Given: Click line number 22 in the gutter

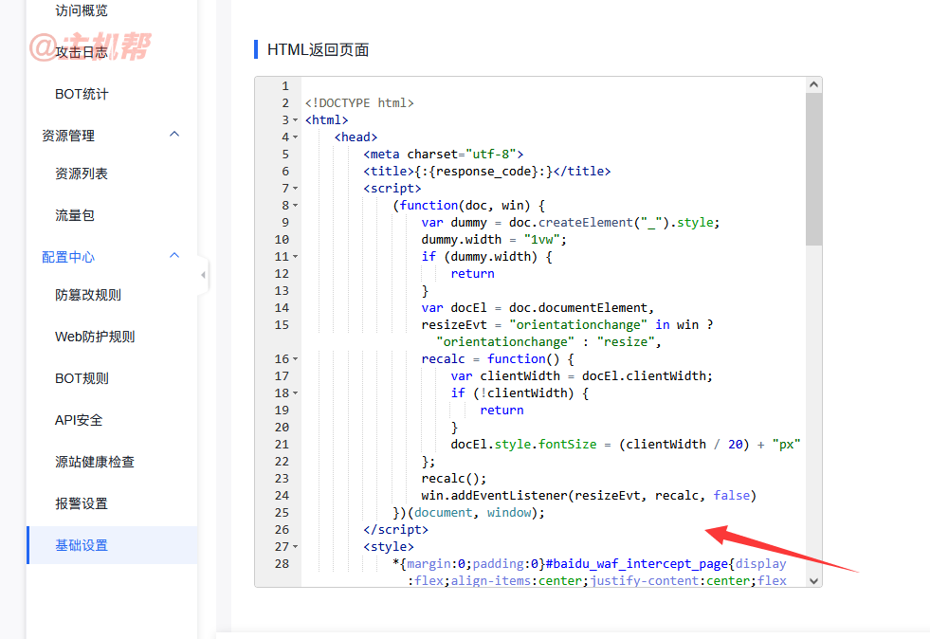Looking at the screenshot, I should (x=282, y=462).
